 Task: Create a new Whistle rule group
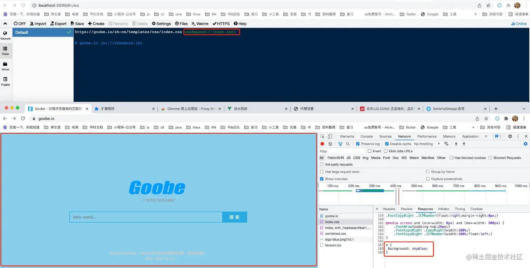tap(96, 24)
